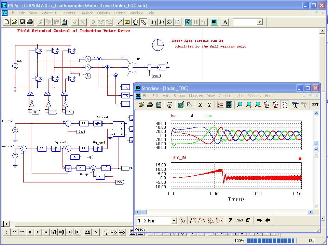Click the global maximum measurement icon
Viewport: 328px width, 246px height.
tap(193, 220)
